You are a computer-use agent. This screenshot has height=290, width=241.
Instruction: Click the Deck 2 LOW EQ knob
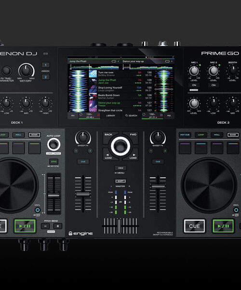tap(214, 103)
